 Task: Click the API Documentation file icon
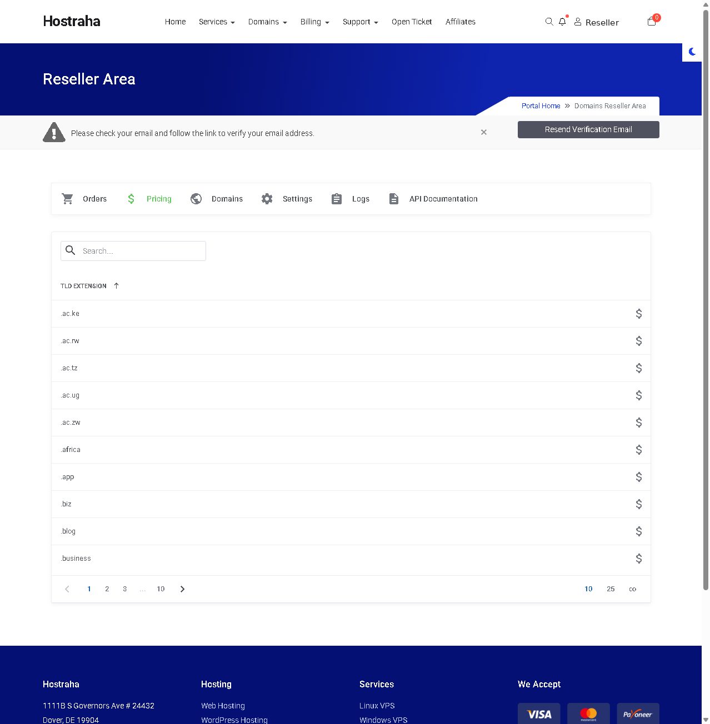click(x=394, y=199)
